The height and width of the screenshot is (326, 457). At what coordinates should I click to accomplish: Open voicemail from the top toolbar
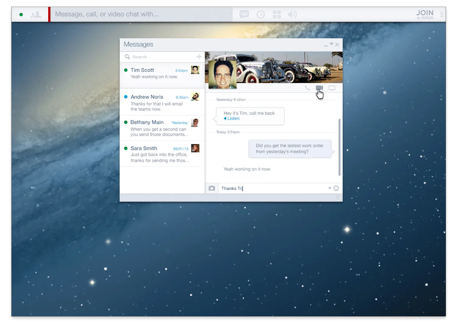point(244,14)
